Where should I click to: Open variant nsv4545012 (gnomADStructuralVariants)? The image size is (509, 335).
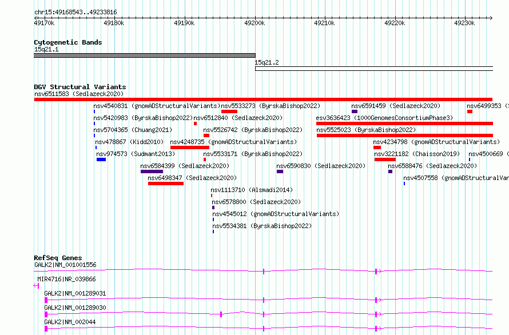point(276,214)
